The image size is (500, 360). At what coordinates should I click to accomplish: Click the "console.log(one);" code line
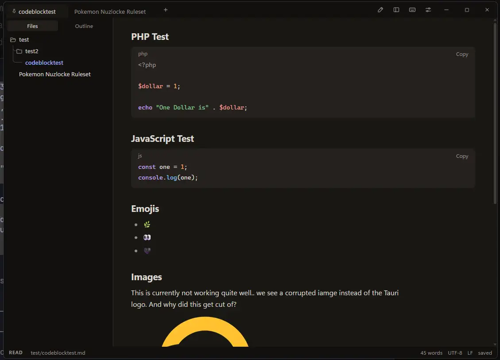point(168,177)
